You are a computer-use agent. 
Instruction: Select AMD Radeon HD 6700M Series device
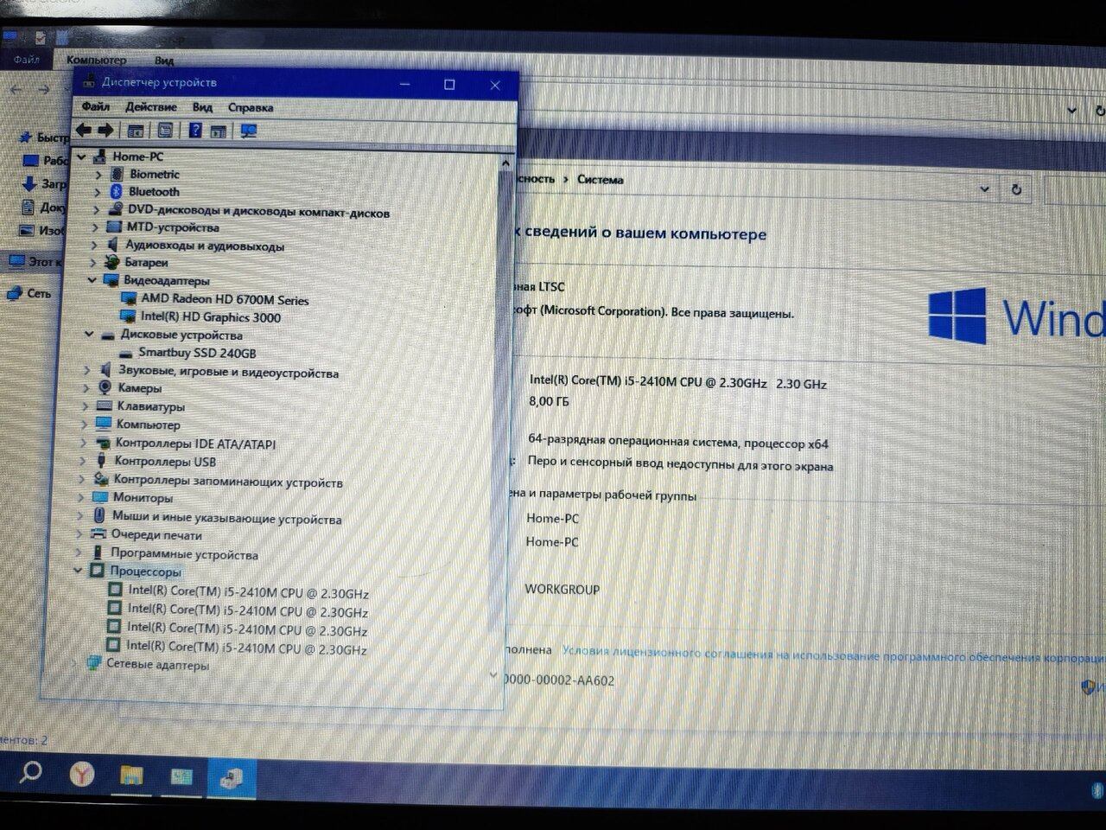(x=225, y=300)
